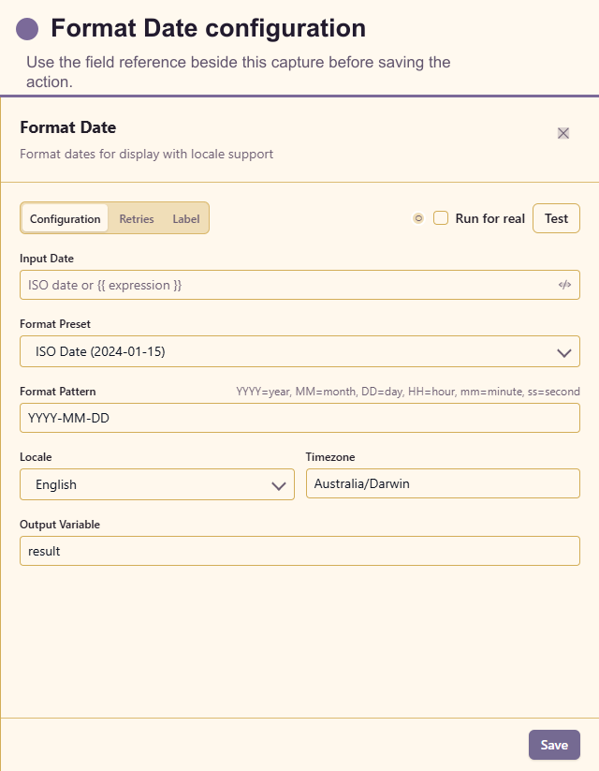
Task: Click the Format Date panel heading
Action: (67, 127)
